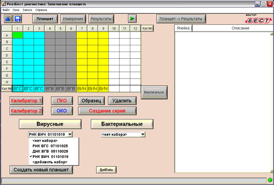Open the Запуск menu
The width and height of the screenshot is (274, 185).
(27, 10)
